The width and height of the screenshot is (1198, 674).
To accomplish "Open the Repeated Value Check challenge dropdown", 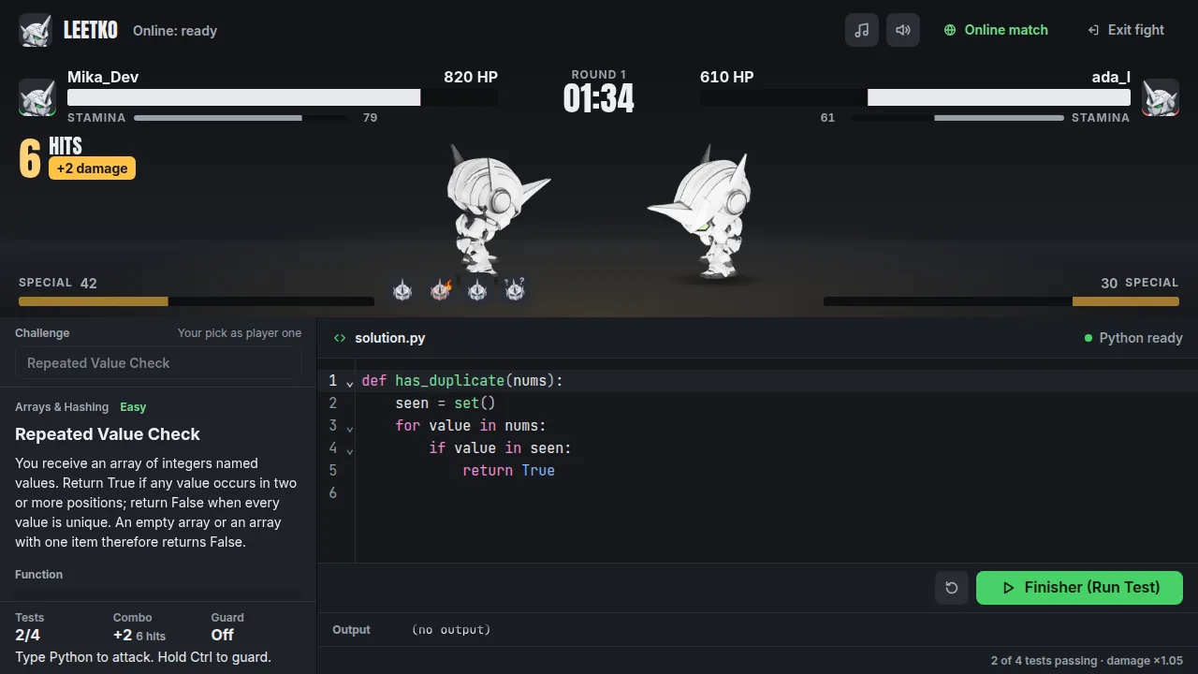I will (x=158, y=363).
